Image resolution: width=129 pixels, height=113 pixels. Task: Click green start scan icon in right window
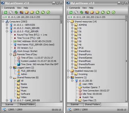[71, 12]
